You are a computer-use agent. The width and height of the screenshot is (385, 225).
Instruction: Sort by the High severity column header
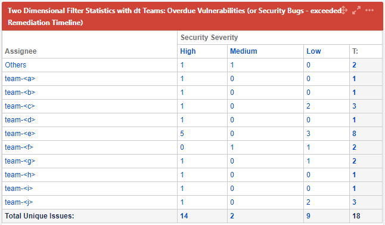pyautogui.click(x=188, y=51)
